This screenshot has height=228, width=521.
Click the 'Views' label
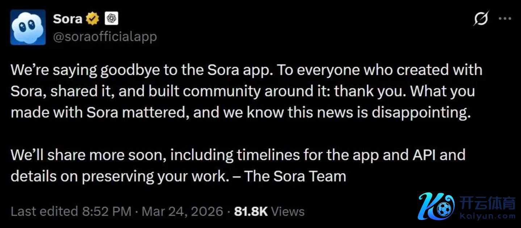click(x=288, y=211)
